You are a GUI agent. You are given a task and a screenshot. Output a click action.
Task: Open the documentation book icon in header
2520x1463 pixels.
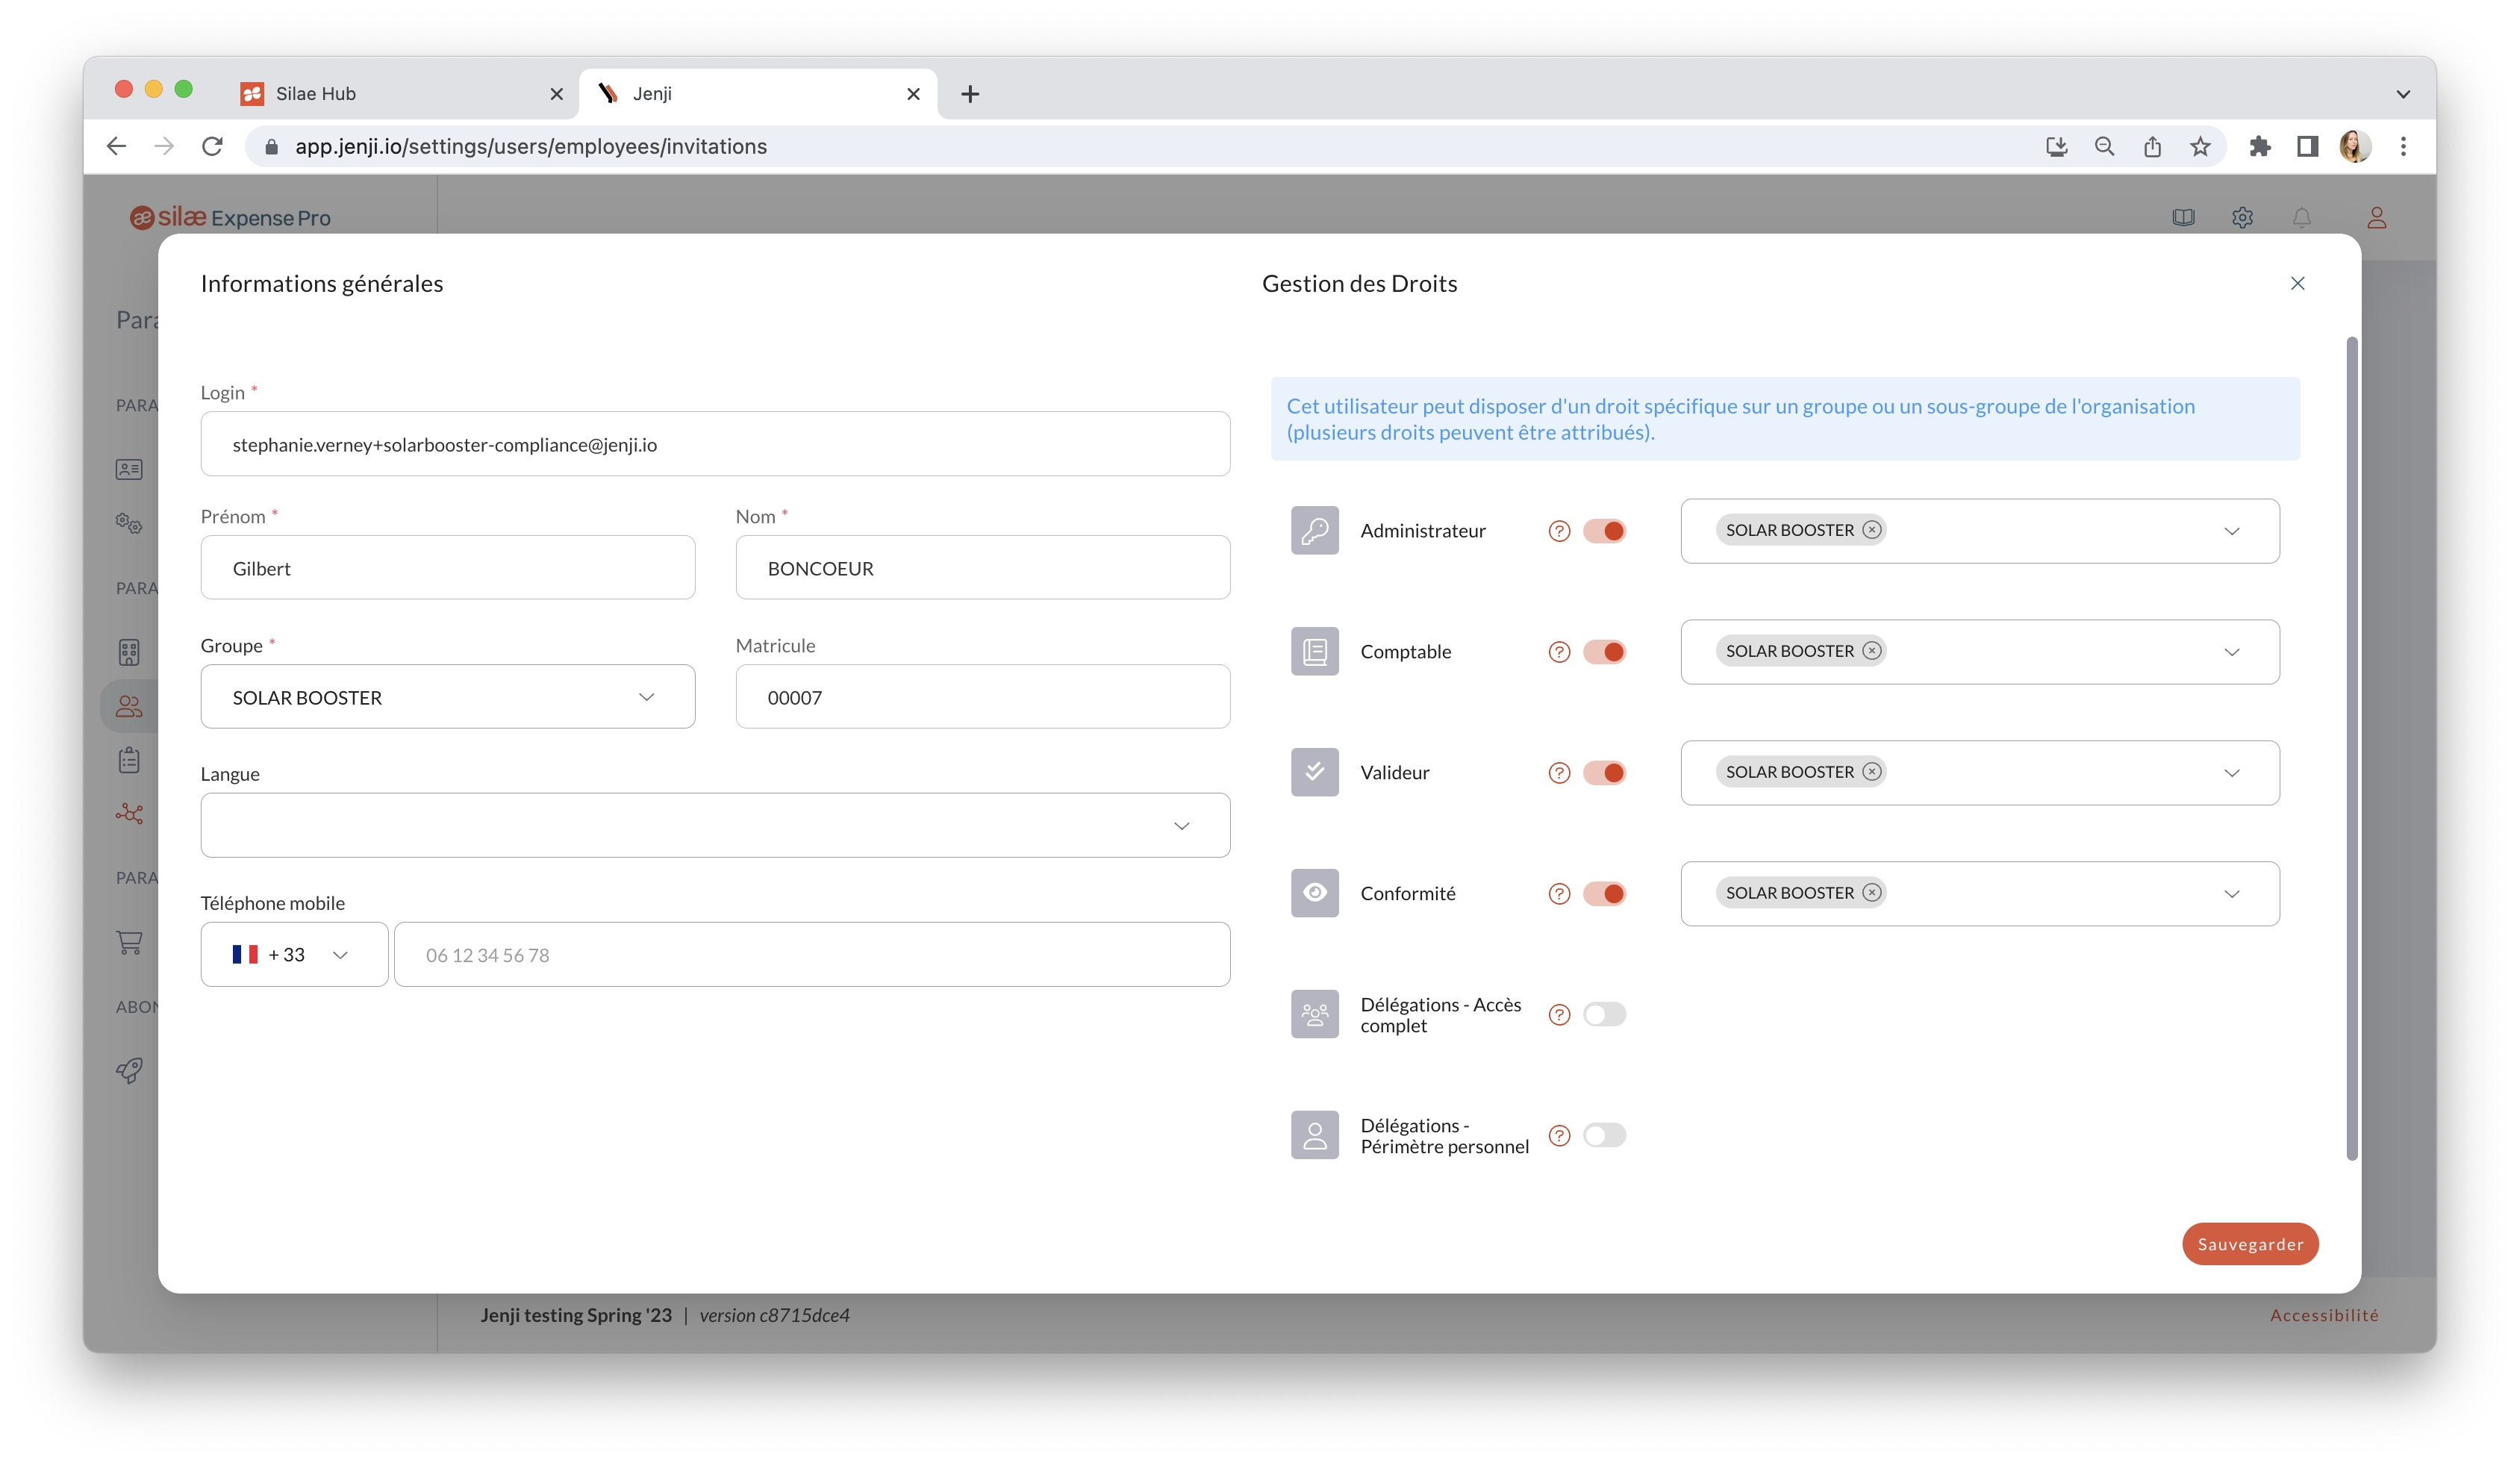[2183, 217]
